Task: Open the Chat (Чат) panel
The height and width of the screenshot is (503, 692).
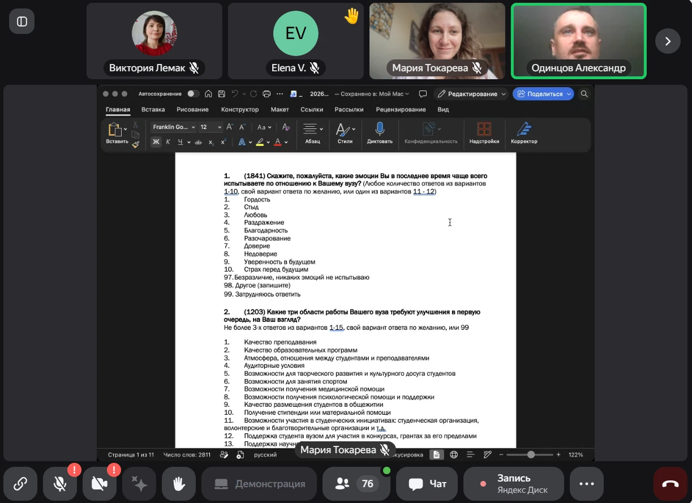Action: pyautogui.click(x=427, y=484)
